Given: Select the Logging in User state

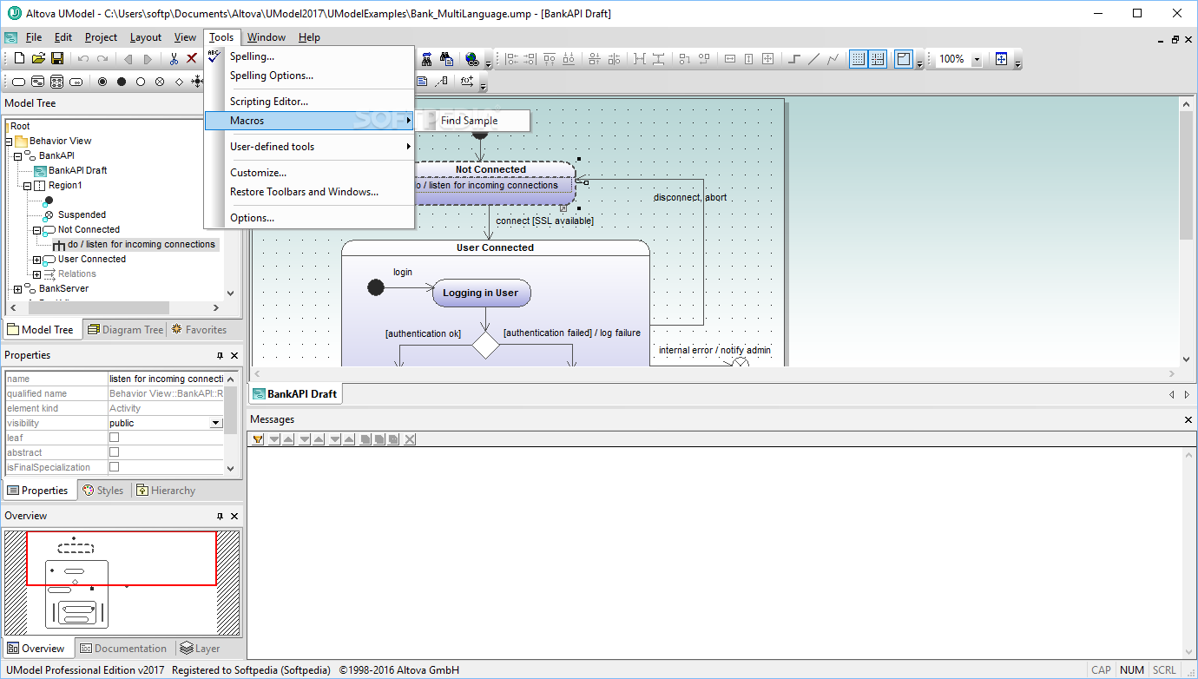Looking at the screenshot, I should (x=481, y=293).
